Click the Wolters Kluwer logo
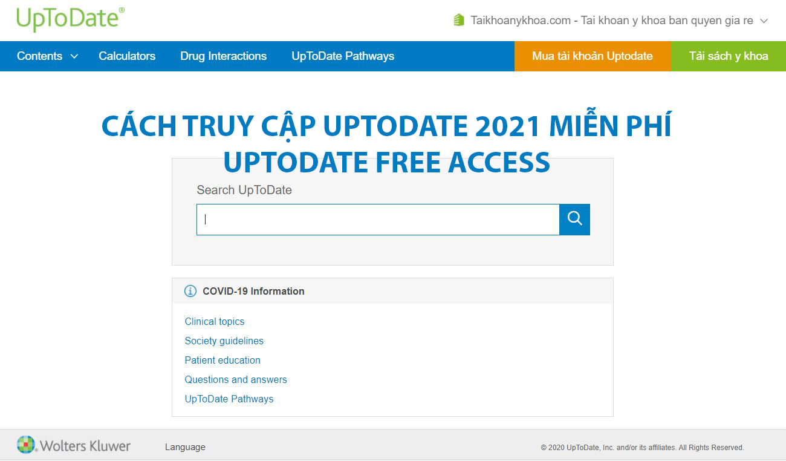 click(x=74, y=446)
